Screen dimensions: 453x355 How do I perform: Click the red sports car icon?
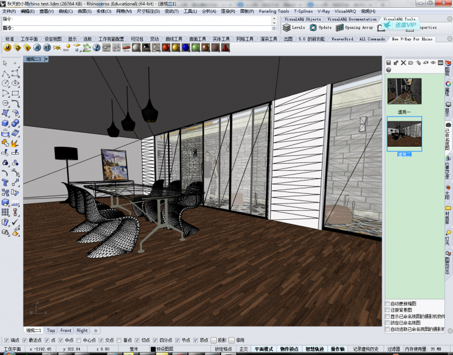126,48
